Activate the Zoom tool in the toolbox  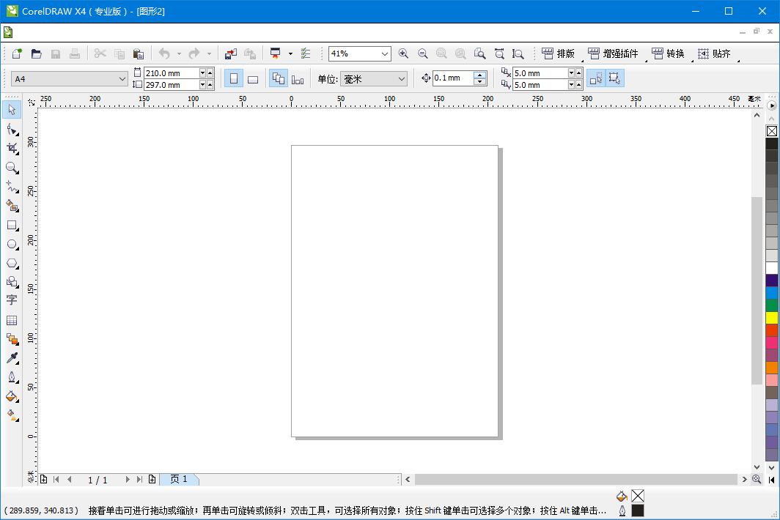pos(12,168)
